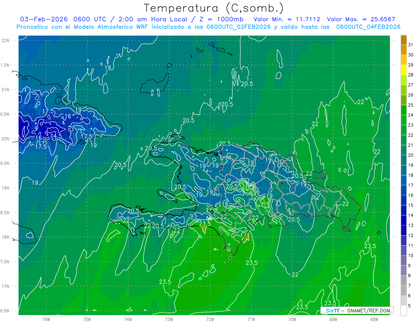Click the 'Valor Min. = 11.7112' value

[287, 19]
